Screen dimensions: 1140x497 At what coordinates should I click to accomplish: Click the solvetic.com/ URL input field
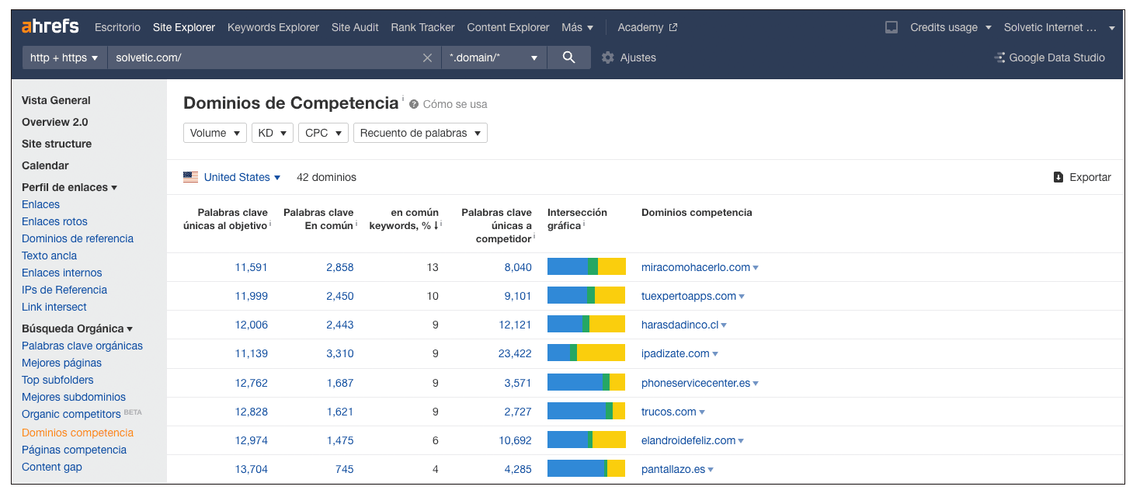(x=264, y=57)
